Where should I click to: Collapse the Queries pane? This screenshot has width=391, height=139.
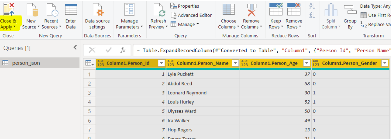point(75,47)
